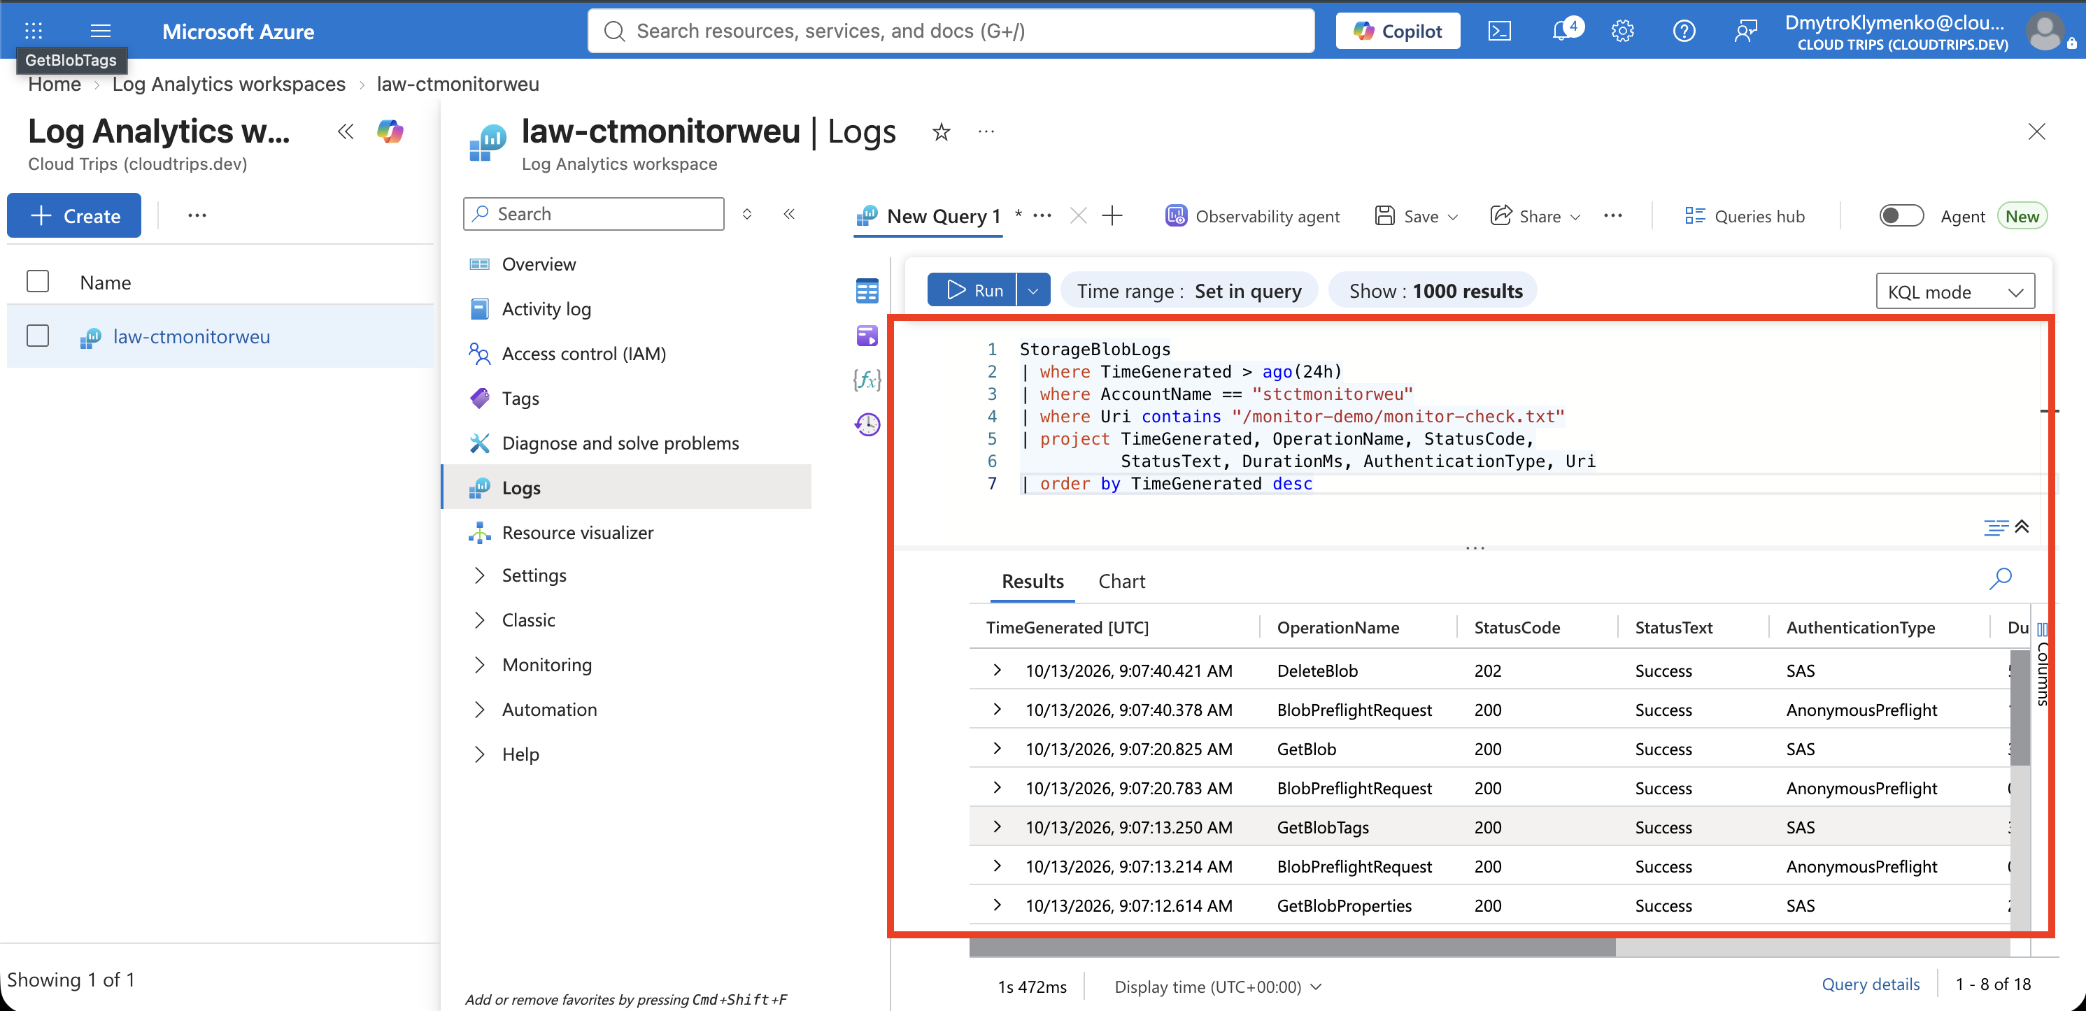Image resolution: width=2086 pixels, height=1011 pixels.
Task: Collapse the resource menu with double chevron
Action: pyautogui.click(x=789, y=214)
